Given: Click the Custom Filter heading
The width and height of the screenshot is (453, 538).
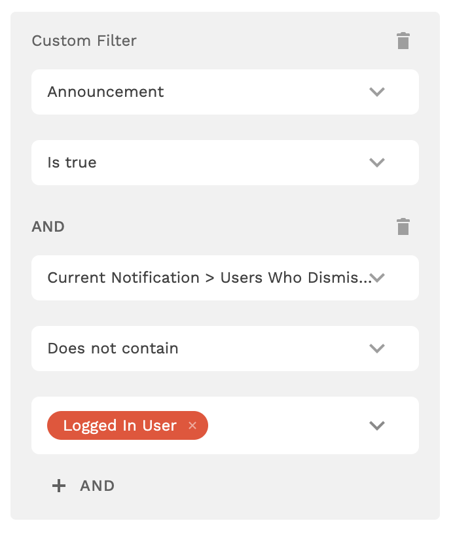Looking at the screenshot, I should (84, 41).
